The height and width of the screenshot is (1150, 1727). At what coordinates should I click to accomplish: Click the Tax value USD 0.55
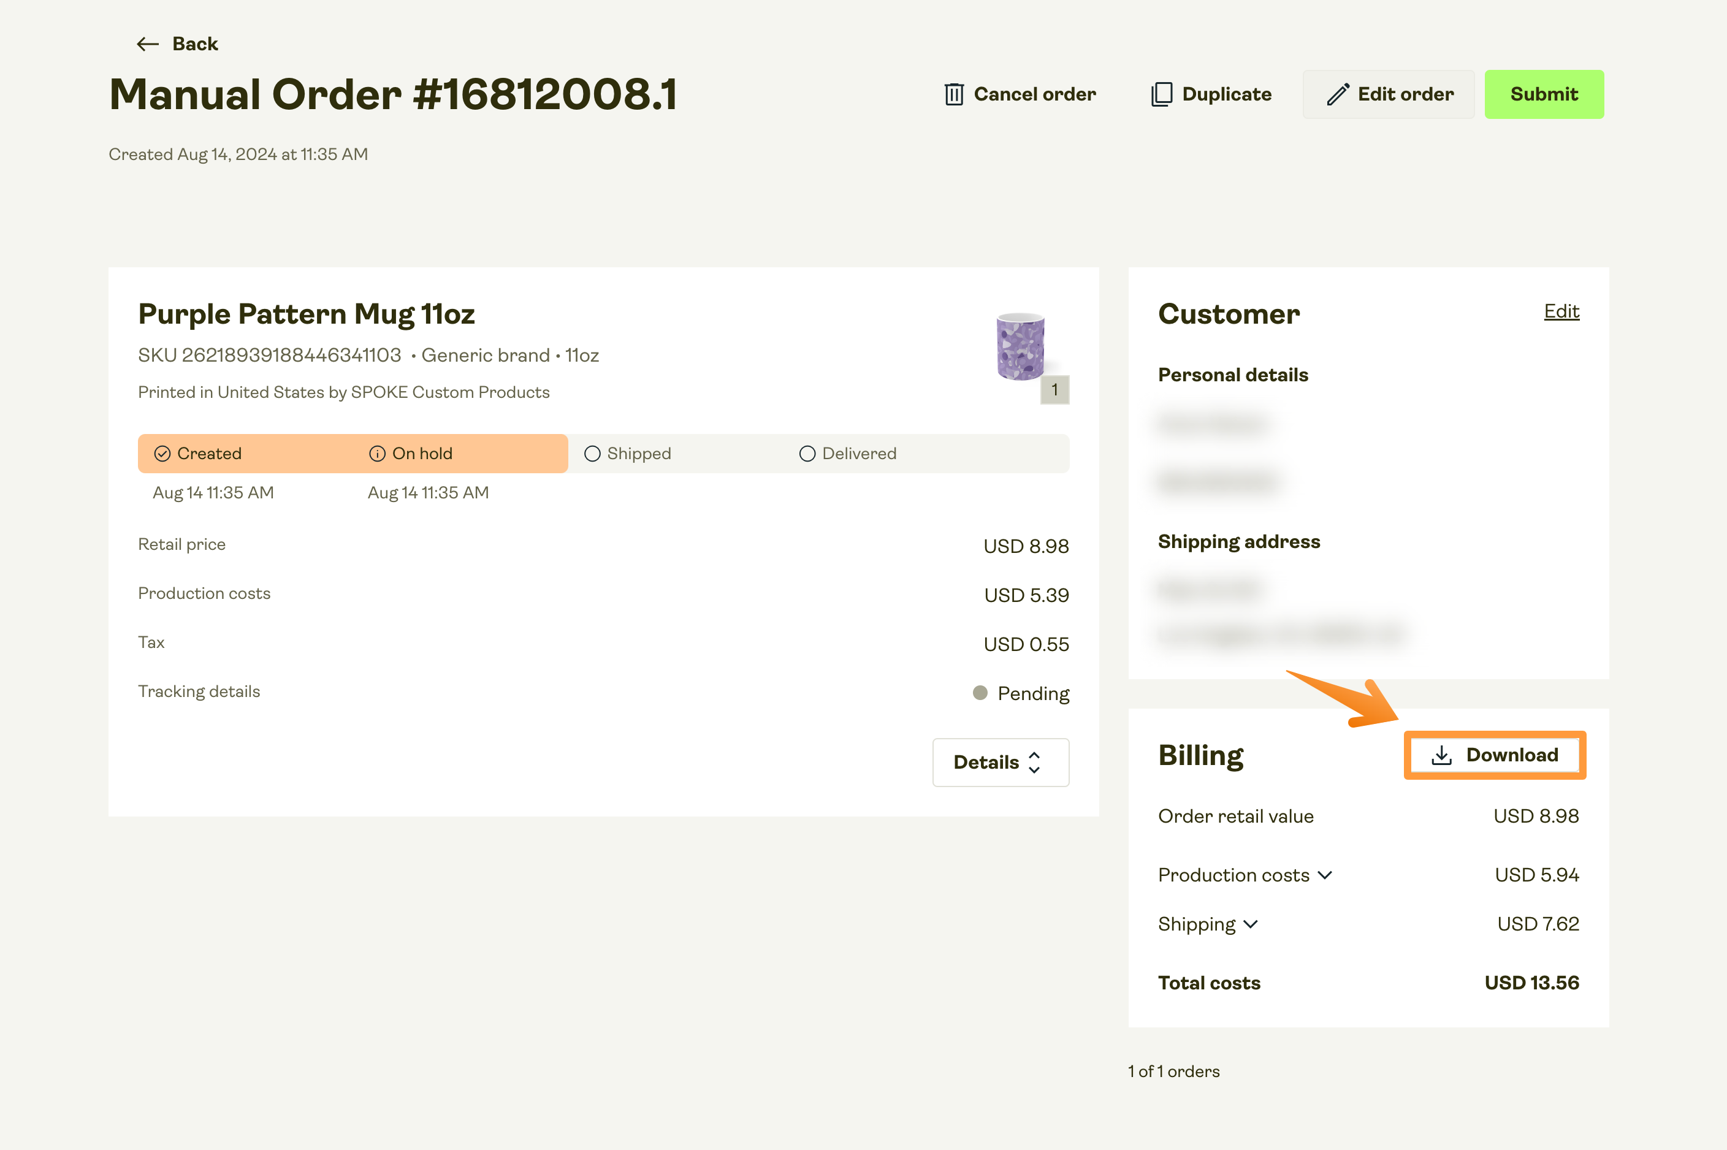(x=1026, y=645)
